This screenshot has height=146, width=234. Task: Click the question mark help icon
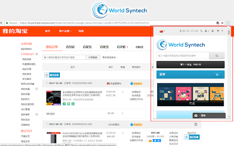(x=222, y=31)
